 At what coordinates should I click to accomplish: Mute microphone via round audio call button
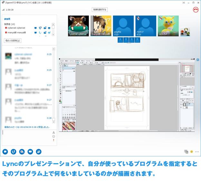14,152
